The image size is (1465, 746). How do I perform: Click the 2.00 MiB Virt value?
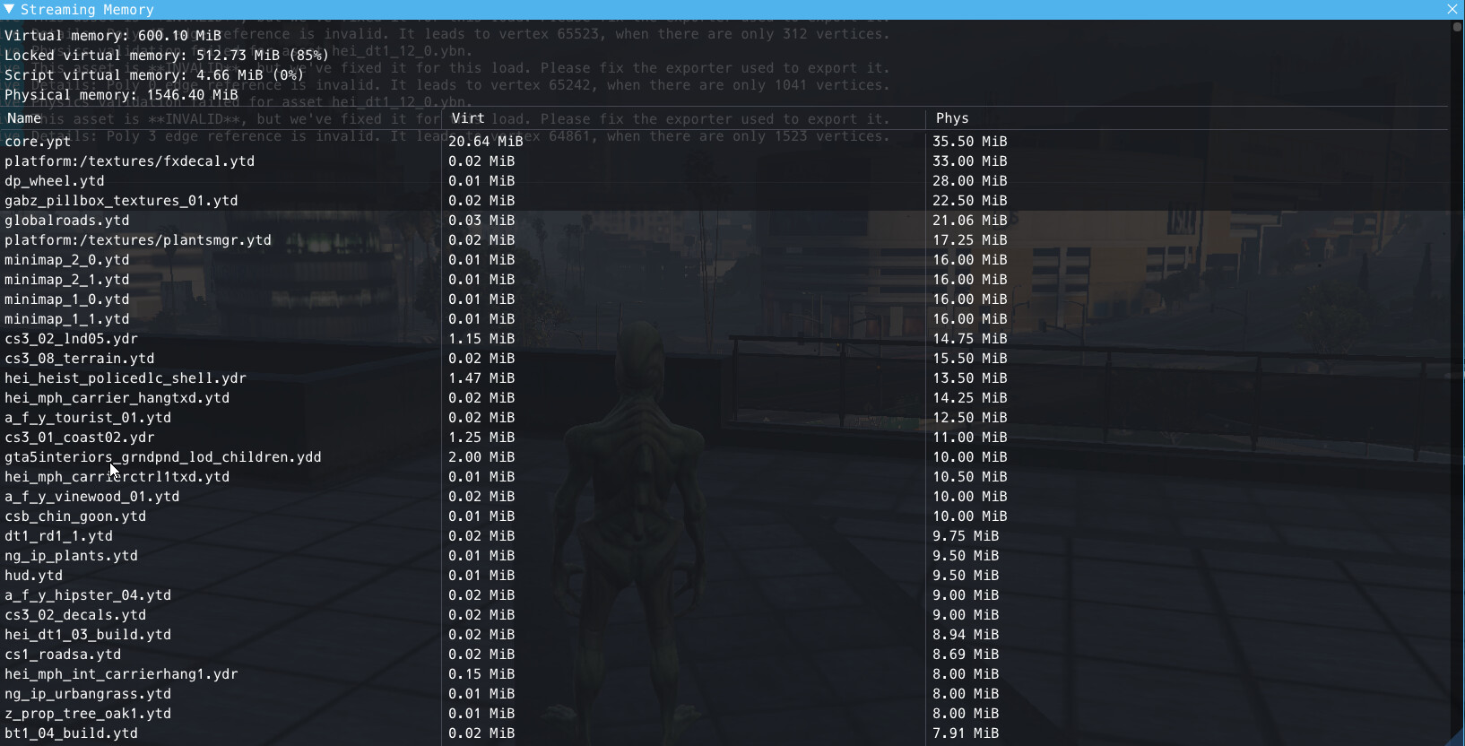[x=481, y=457]
